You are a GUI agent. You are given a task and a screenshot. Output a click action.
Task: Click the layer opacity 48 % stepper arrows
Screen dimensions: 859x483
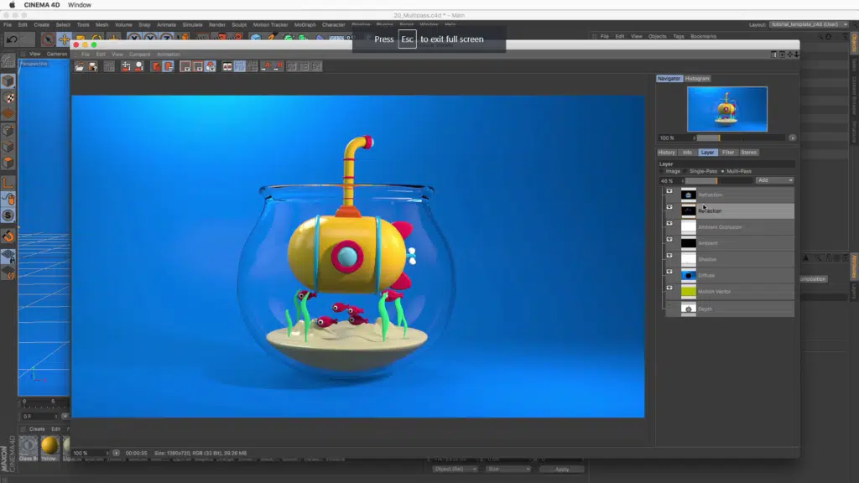(x=683, y=181)
